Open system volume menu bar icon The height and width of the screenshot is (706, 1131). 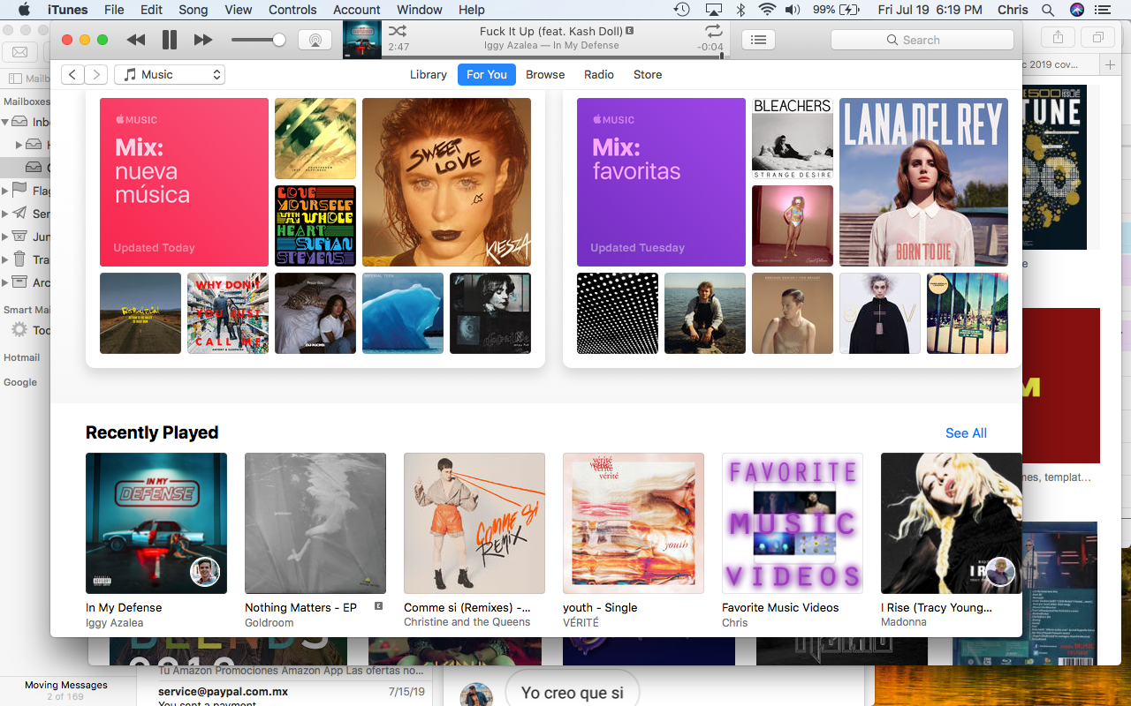[793, 10]
